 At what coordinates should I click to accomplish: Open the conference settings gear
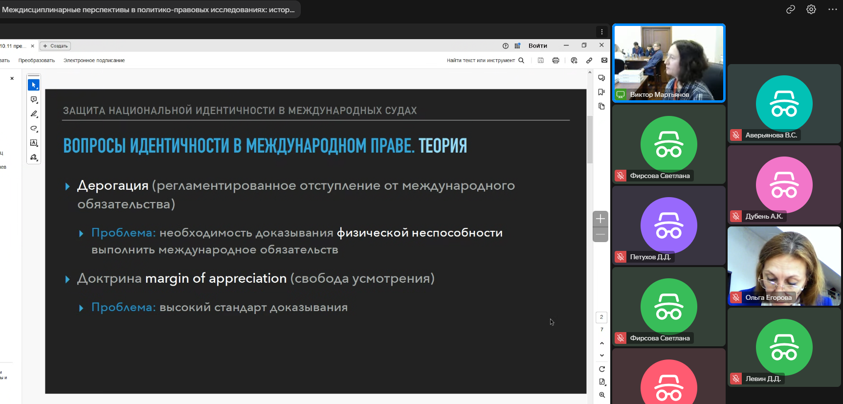click(811, 9)
